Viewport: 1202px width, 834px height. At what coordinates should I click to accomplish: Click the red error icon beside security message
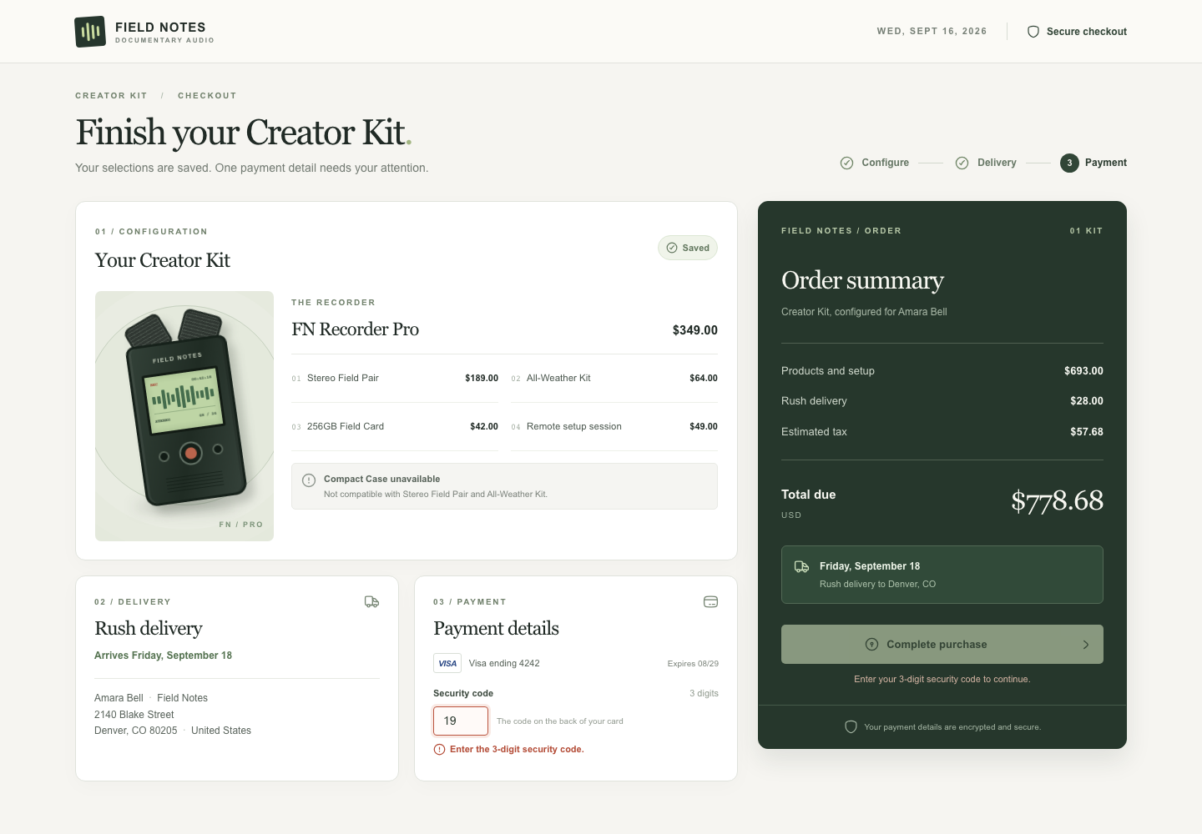[440, 749]
